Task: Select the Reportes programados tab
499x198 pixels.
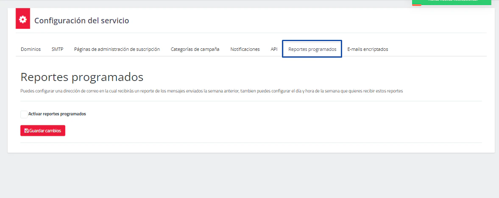Action: pyautogui.click(x=312, y=49)
